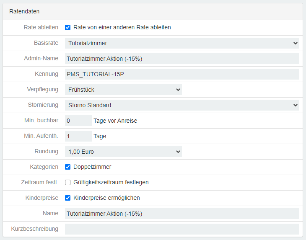The width and height of the screenshot is (306, 240).
Task: Expand the Rundung dropdown showing 1,00 Euro
Action: coord(123,152)
